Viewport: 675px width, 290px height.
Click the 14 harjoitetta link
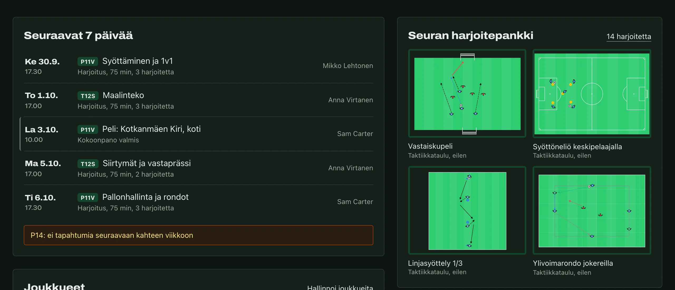point(629,37)
